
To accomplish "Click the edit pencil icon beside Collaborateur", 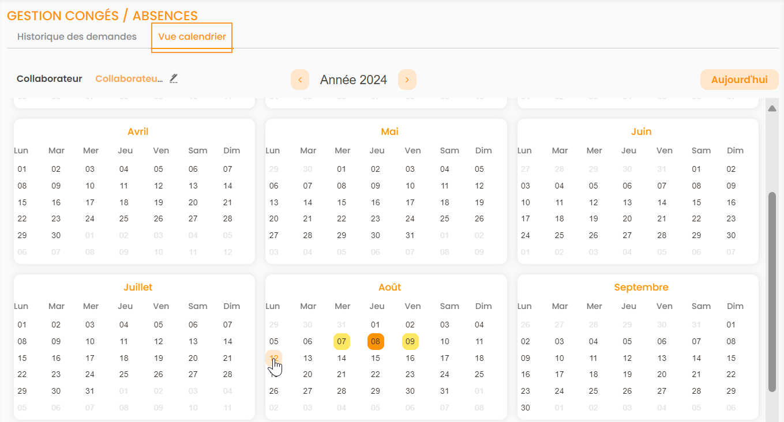I will tap(174, 79).
